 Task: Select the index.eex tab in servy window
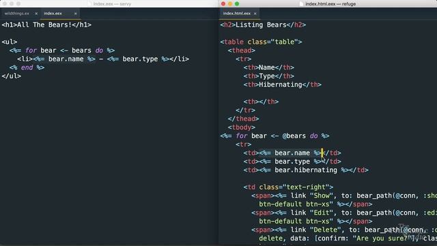tap(53, 14)
